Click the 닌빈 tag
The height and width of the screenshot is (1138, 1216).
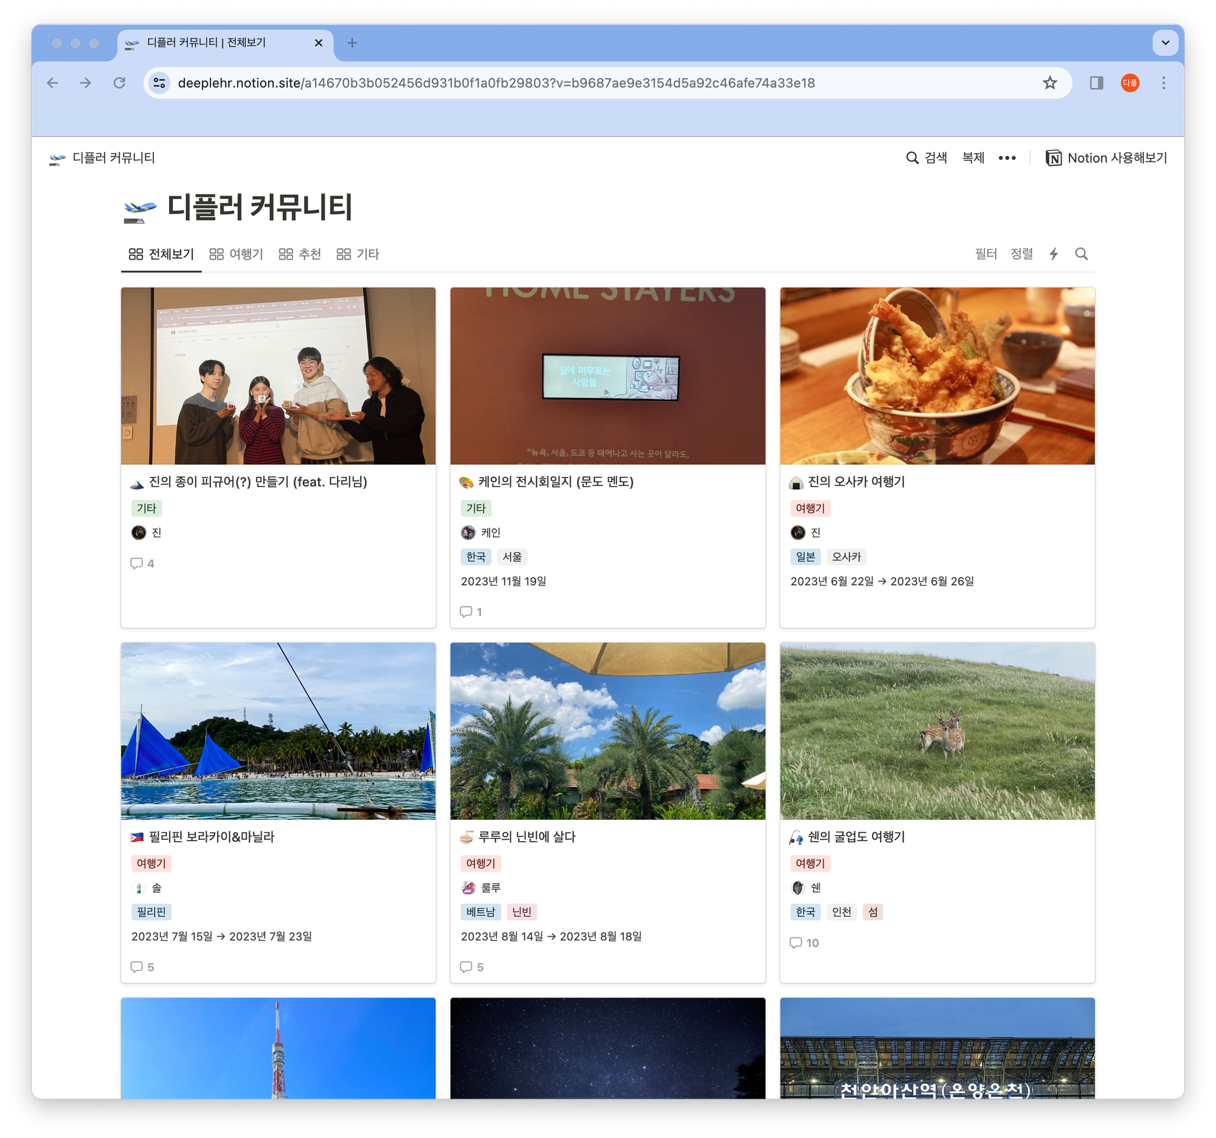pyautogui.click(x=521, y=912)
